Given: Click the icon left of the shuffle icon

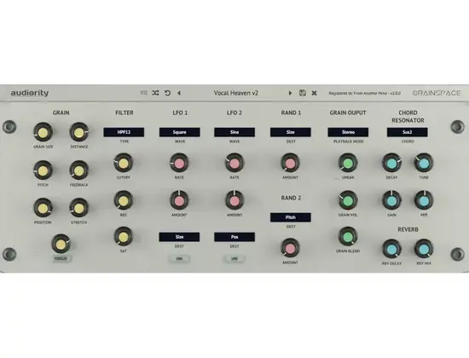Looking at the screenshot, I should [x=143, y=93].
